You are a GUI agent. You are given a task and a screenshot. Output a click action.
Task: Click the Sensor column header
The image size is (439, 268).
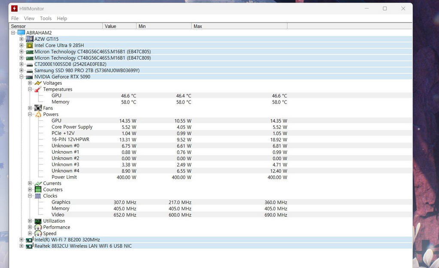click(56, 26)
